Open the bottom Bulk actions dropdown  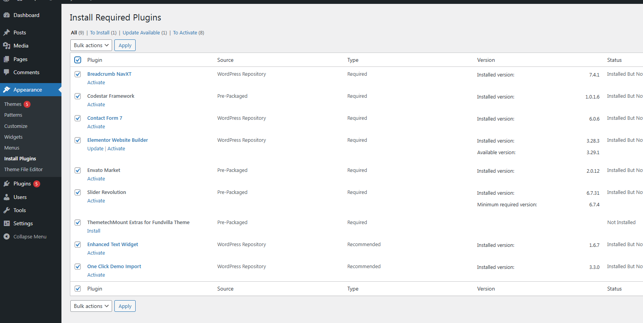coord(91,306)
